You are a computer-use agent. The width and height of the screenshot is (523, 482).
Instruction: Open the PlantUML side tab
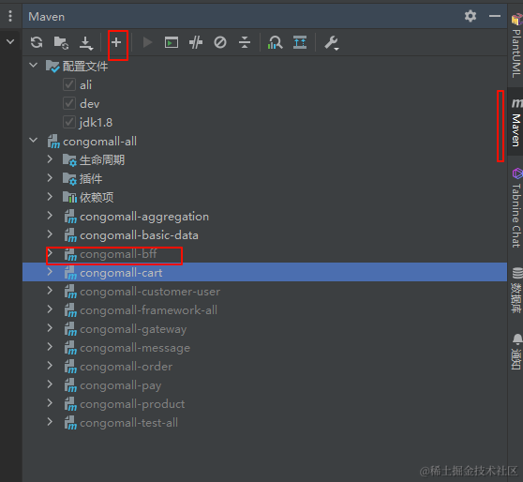point(516,45)
